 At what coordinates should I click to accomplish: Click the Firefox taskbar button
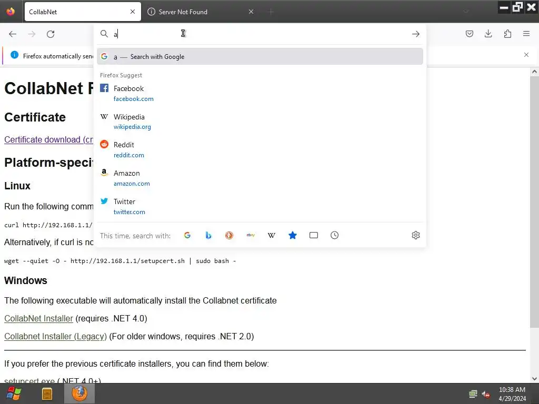[79, 393]
